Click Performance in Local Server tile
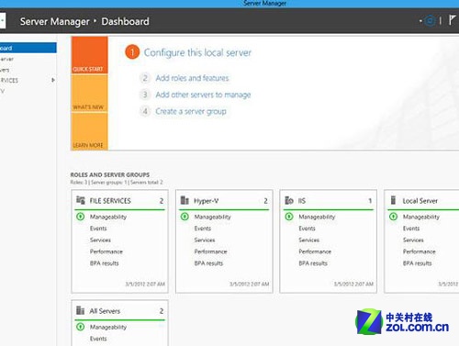This screenshot has width=459, height=346. point(420,251)
